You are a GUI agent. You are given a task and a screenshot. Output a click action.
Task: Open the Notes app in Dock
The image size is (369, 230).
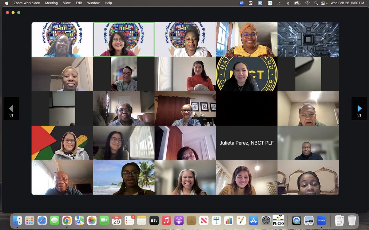141,220
